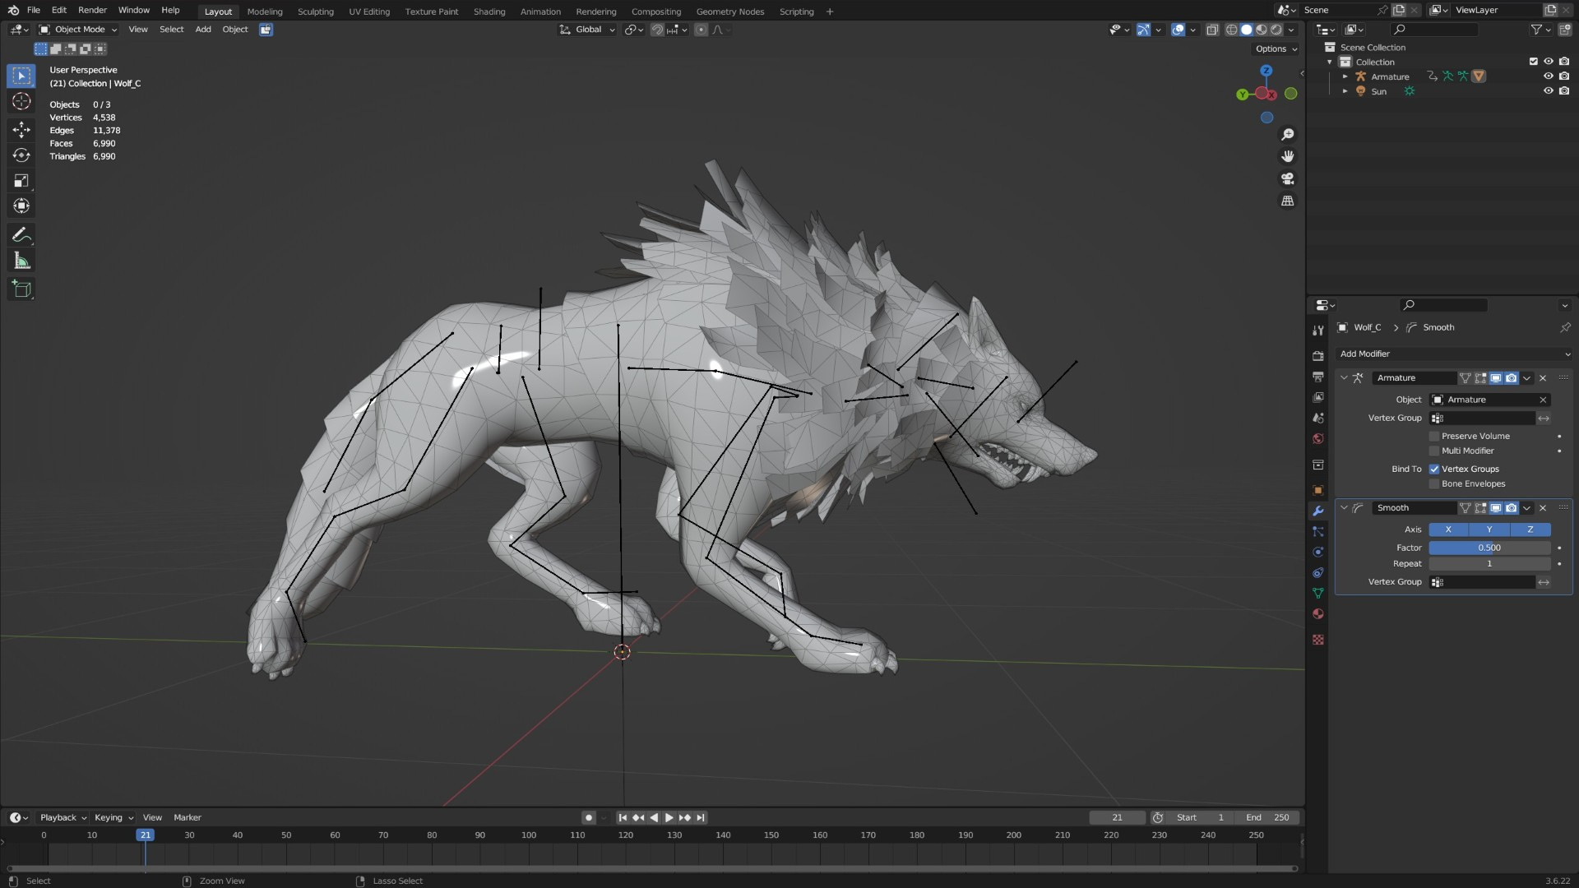Toggle Smooth modifier Y axis
This screenshot has width=1579, height=888.
tap(1489, 530)
